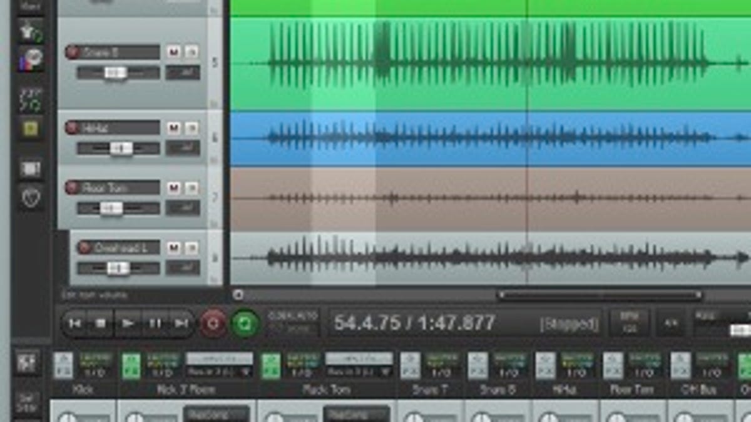Mute the Overhead L track
This screenshot has height=422, width=751.
tap(173, 248)
